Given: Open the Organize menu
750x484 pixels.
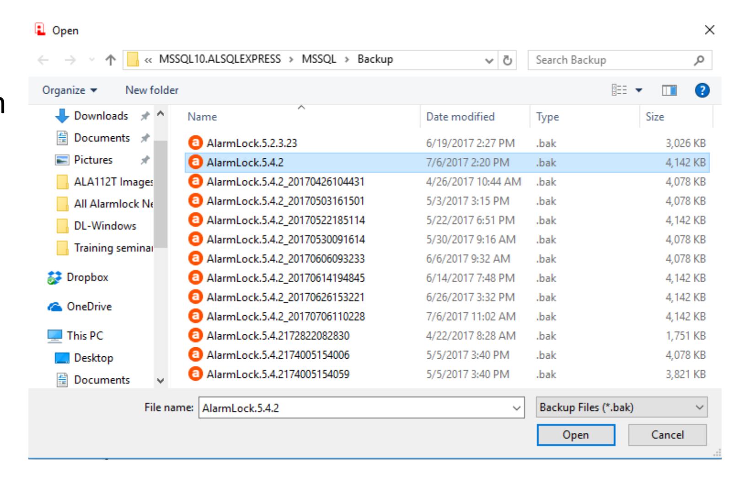Looking at the screenshot, I should tap(70, 90).
